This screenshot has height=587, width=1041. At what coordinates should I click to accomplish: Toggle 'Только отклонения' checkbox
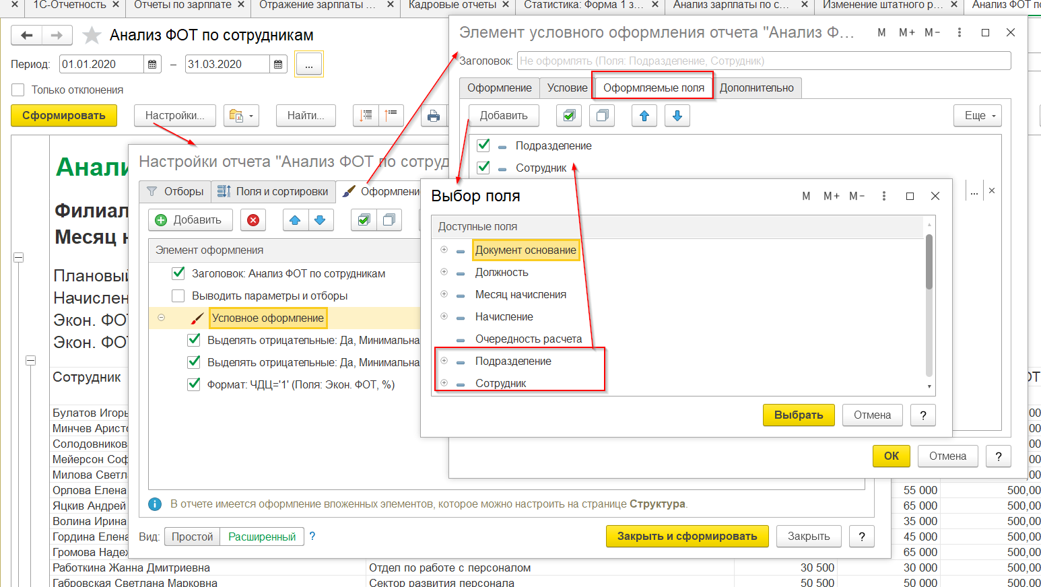tap(18, 90)
